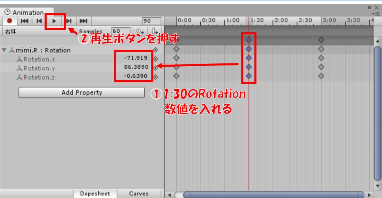Click the Rotation.x value field
This screenshot has height=198, width=382.
[135, 58]
